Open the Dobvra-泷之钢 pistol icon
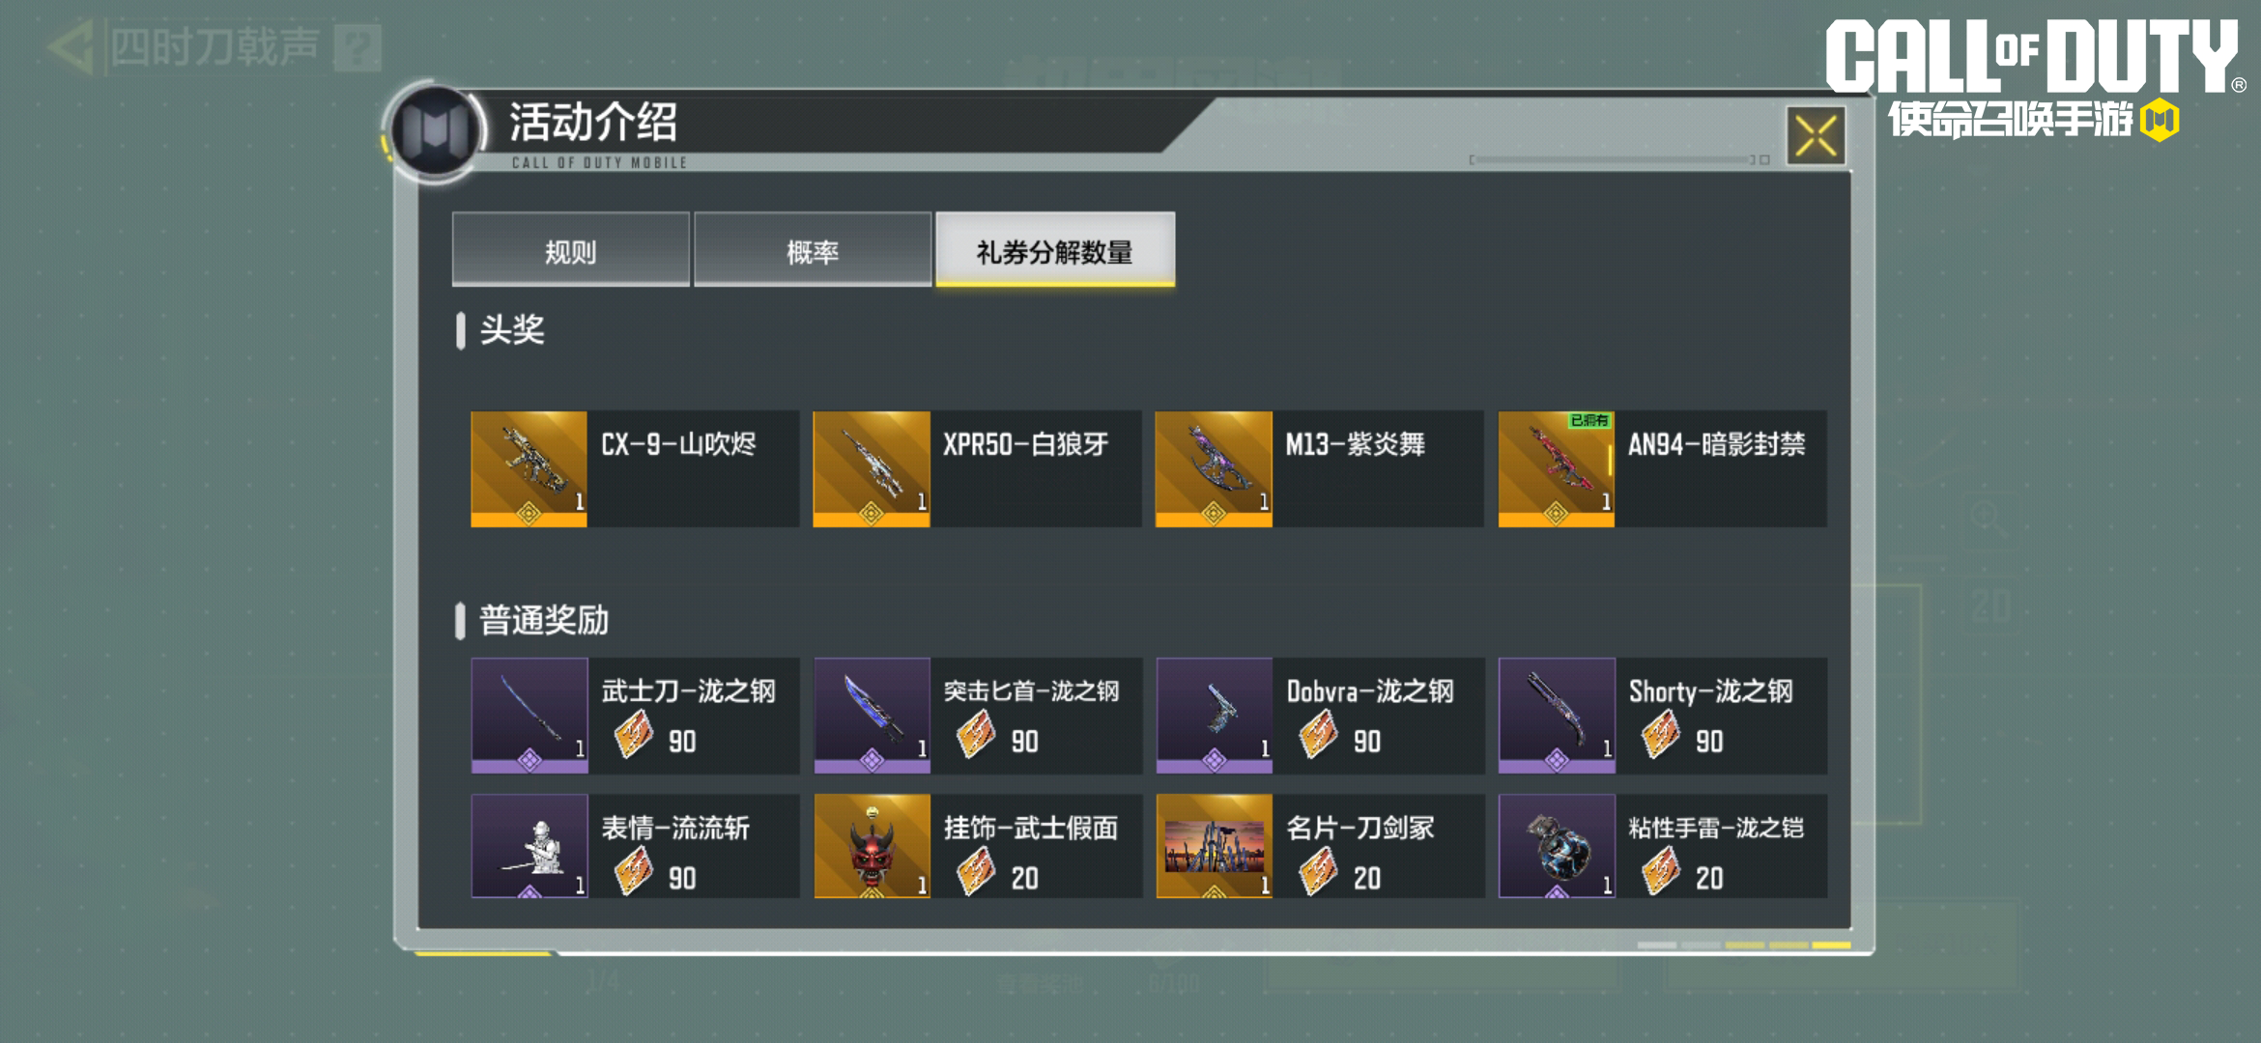This screenshot has height=1043, width=2261. (1215, 716)
